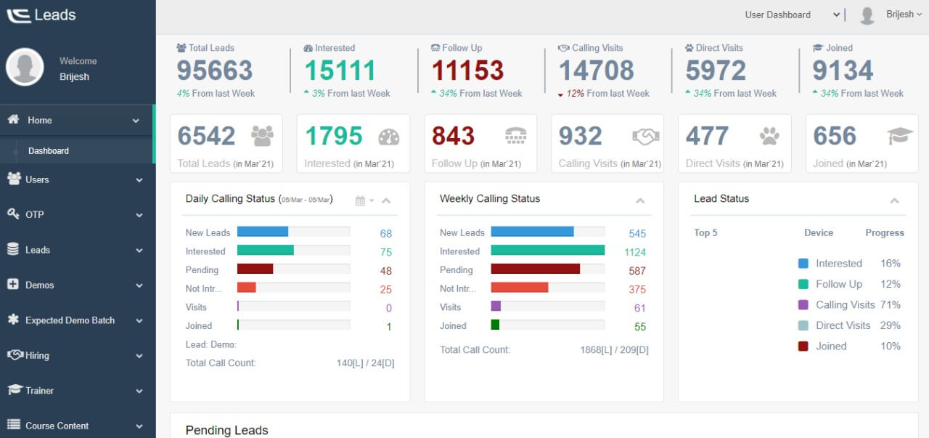Viewport: 929px width, 438px height.
Task: Open the Demos section via its plus icon
Action: 15,285
